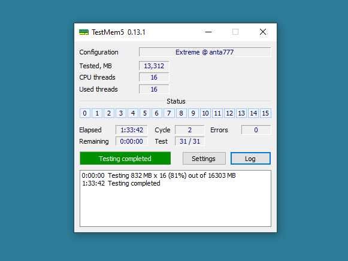Click the TestMem5 app icon in title bar

(84, 32)
